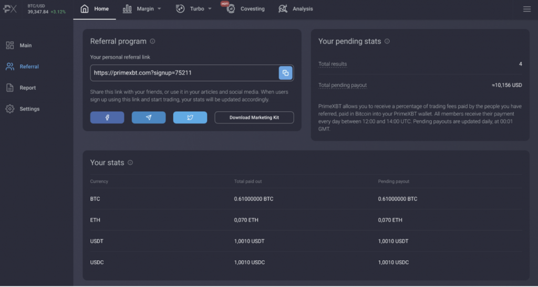
Task: Click the PrimeXBT logo
Action: tap(11, 9)
